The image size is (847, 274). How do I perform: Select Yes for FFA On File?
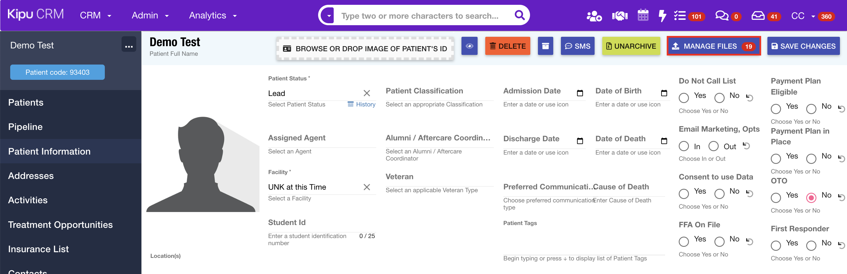coord(684,241)
